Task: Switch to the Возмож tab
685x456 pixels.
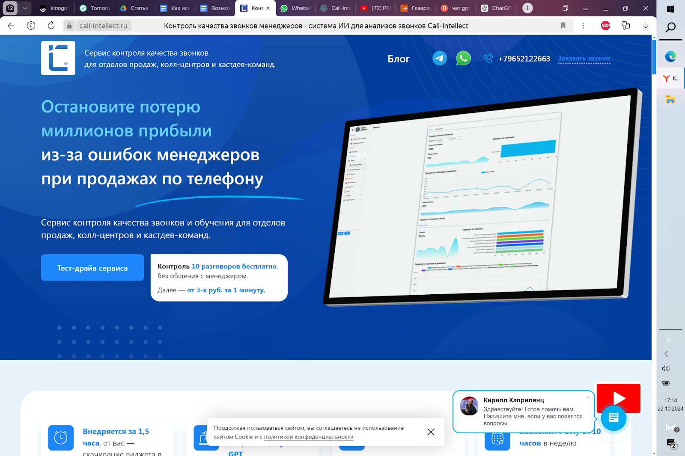Action: click(x=215, y=8)
